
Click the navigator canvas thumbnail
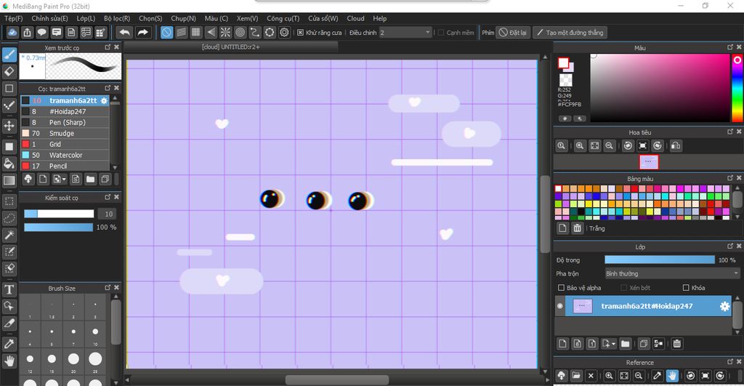649,162
